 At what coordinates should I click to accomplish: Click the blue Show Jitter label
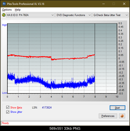coord(16,112)
